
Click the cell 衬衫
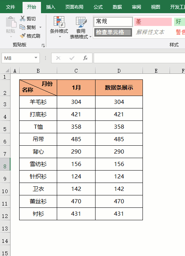(38, 213)
